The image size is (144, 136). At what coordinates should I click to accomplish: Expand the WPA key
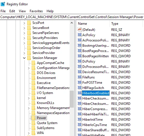click(x=29, y=133)
